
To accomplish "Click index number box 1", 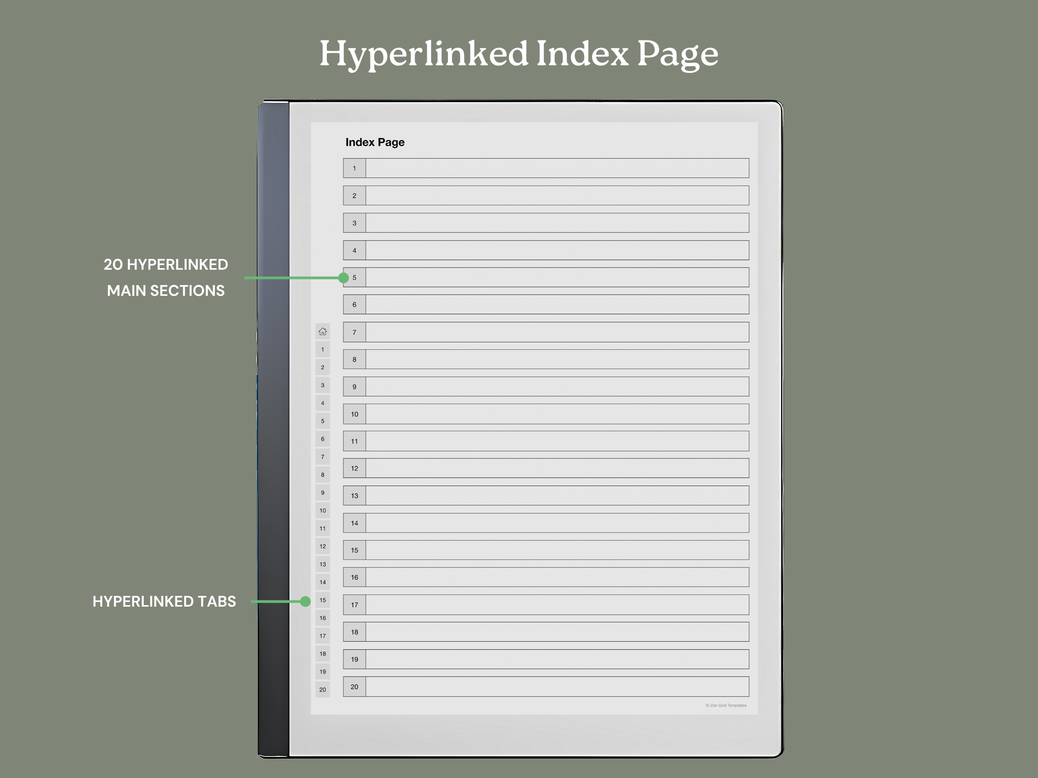I will [354, 168].
